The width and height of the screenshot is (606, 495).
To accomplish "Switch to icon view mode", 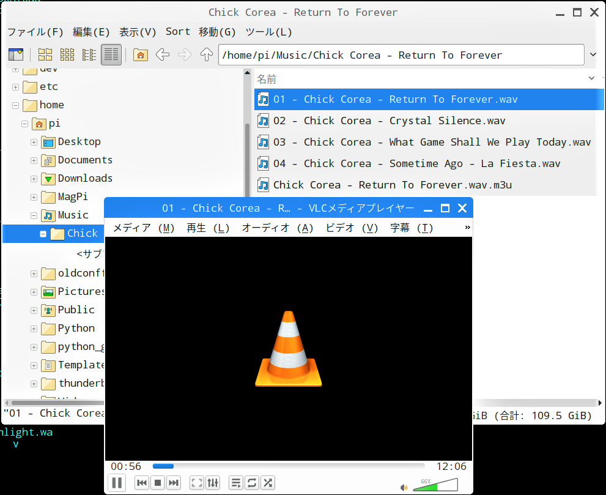I will [45, 54].
